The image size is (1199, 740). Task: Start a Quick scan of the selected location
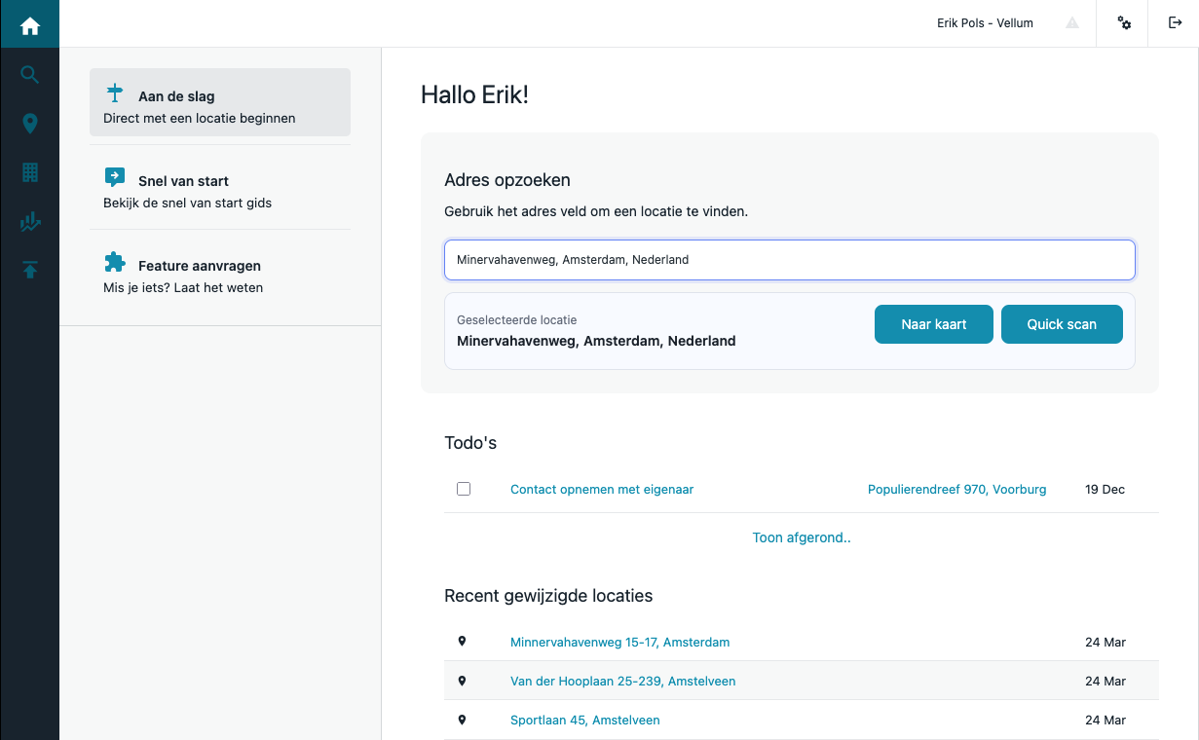pos(1062,323)
